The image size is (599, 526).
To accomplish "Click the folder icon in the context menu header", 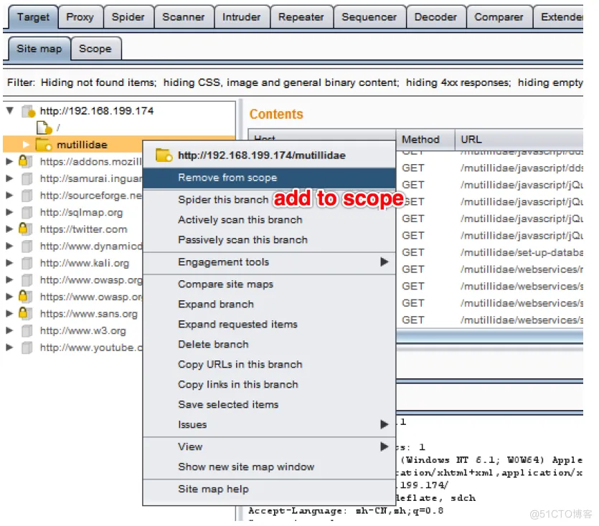I will [163, 156].
